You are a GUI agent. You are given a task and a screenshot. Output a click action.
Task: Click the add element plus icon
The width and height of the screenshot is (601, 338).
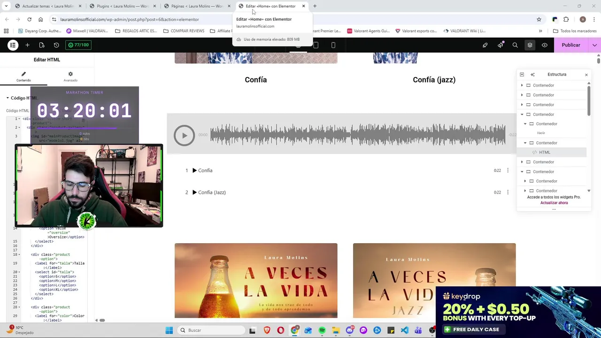pos(27,45)
